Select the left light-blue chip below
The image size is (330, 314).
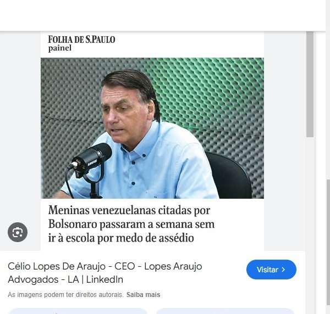tap(78, 311)
